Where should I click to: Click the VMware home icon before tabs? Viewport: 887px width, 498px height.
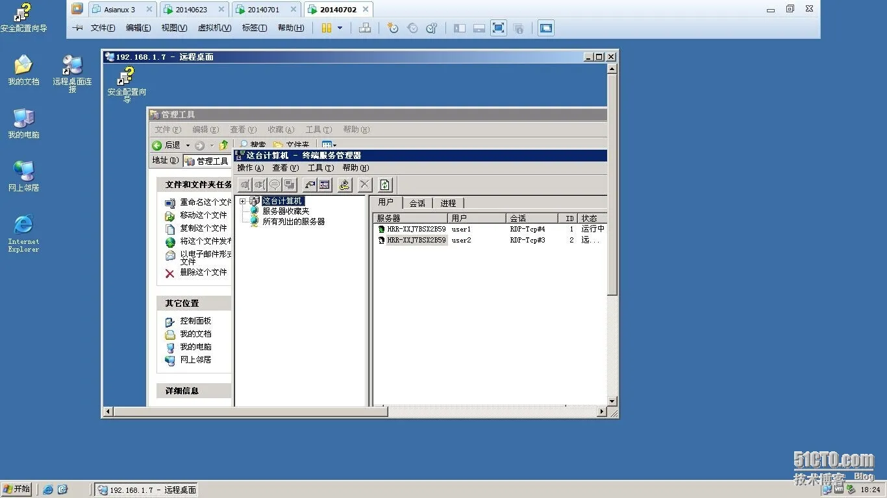coord(77,9)
